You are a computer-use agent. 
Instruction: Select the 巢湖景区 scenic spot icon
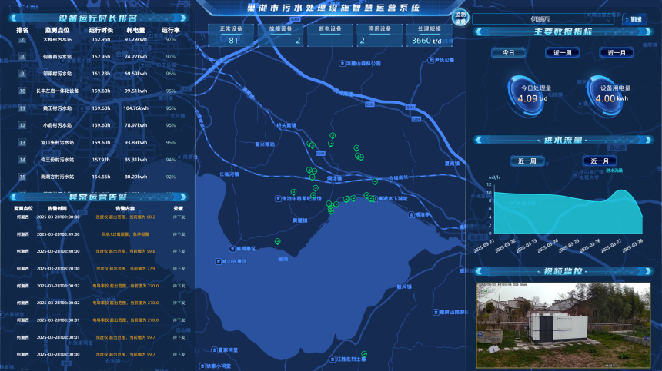(x=232, y=249)
